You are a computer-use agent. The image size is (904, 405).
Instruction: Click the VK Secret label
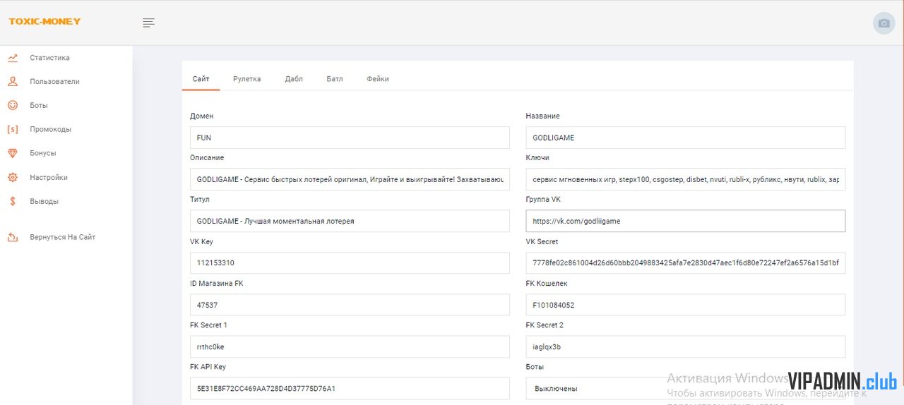542,241
